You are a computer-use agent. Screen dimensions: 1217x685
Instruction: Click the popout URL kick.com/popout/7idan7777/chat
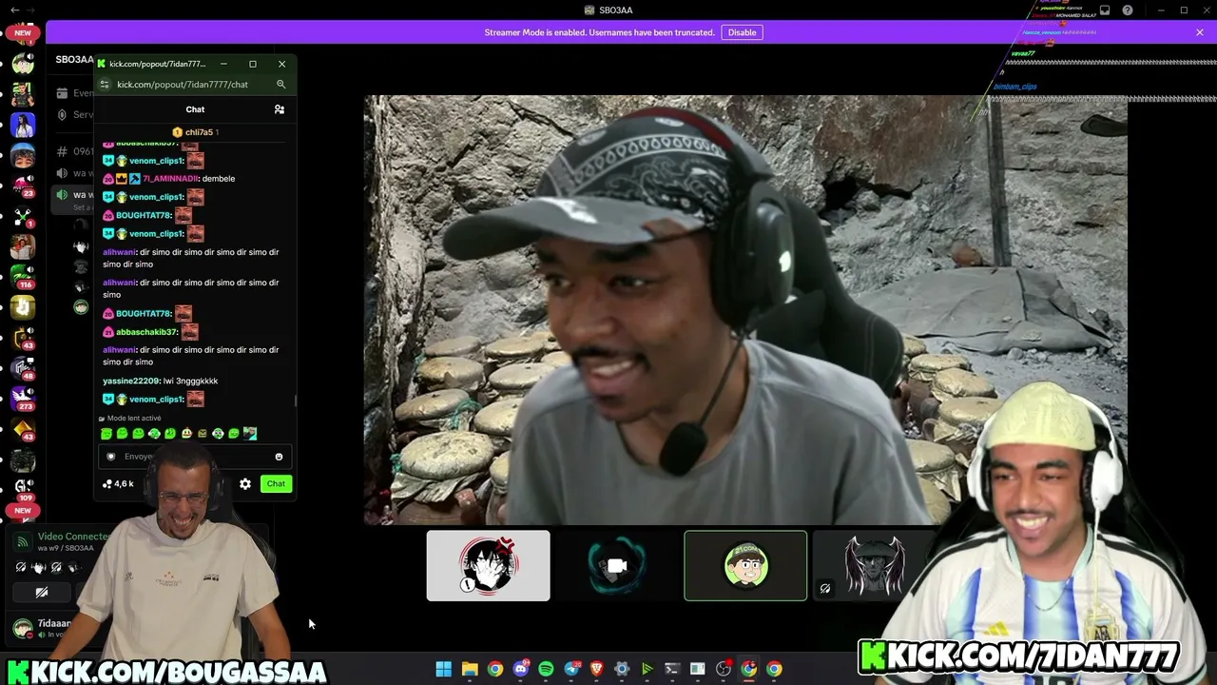183,85
